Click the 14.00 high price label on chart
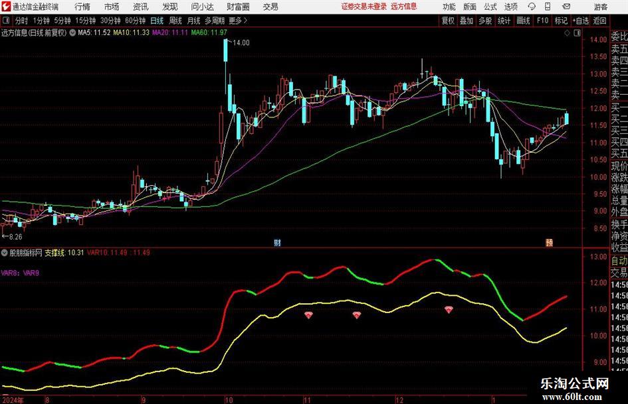Image resolution: width=628 pixels, height=404 pixels. (x=241, y=43)
